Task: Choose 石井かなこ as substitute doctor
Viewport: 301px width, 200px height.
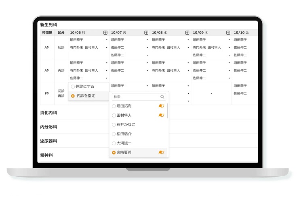Action: (x=126, y=124)
